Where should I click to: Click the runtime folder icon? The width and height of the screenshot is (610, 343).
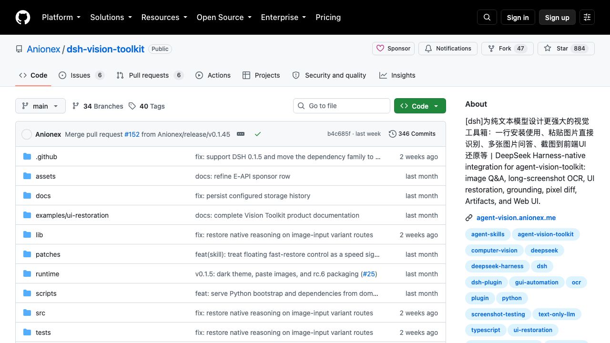(27, 274)
